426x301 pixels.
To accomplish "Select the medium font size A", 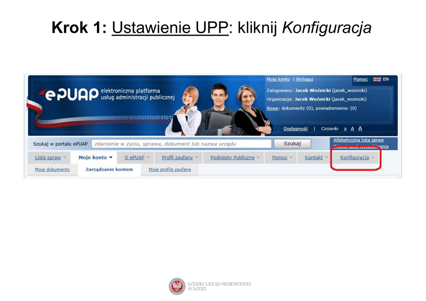I will (x=352, y=129).
